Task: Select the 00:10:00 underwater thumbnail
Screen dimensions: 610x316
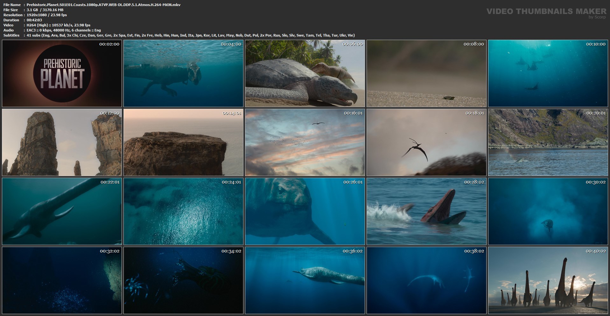Action: (x=548, y=73)
